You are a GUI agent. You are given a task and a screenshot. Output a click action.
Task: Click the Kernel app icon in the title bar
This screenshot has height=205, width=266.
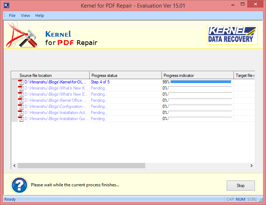(x=6, y=5)
